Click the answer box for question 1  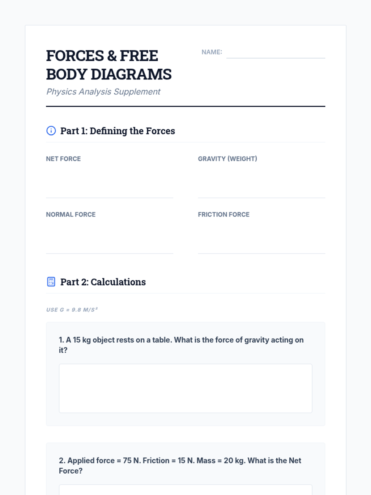[x=185, y=388]
